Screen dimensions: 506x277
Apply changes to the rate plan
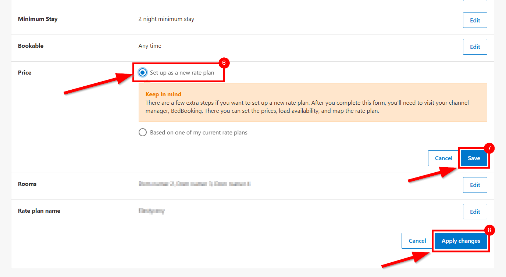[461, 241]
